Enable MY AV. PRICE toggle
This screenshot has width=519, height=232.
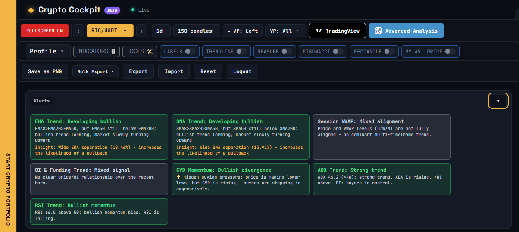tap(450, 52)
